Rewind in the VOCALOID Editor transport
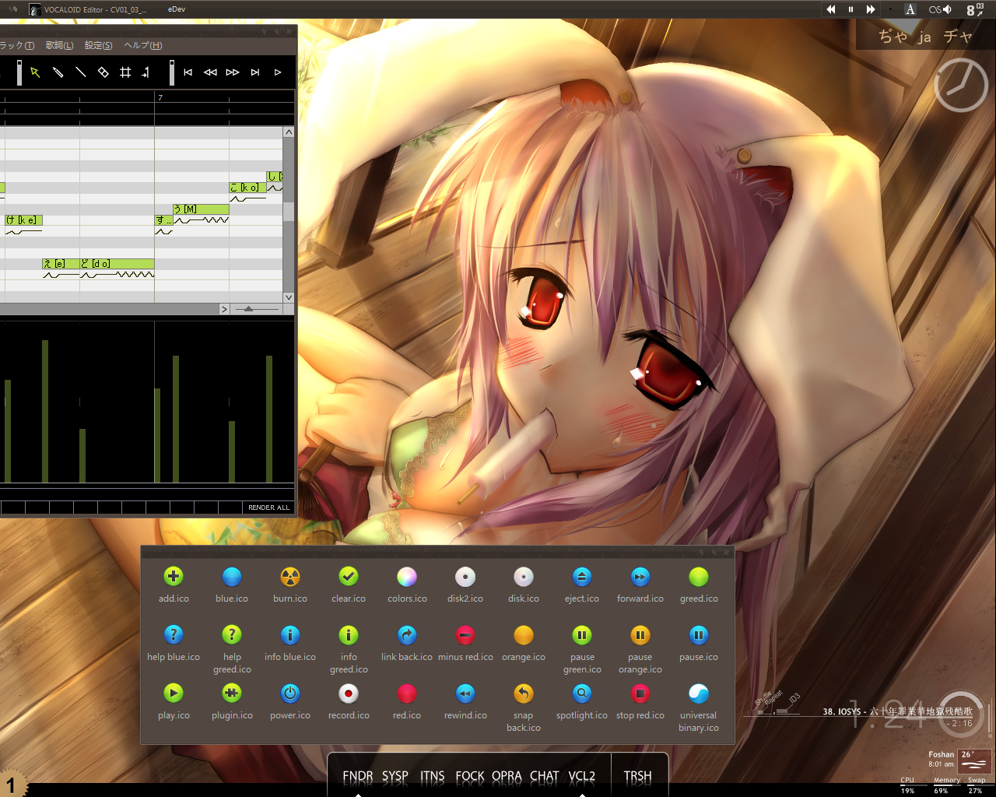This screenshot has height=797, width=996. coord(210,72)
